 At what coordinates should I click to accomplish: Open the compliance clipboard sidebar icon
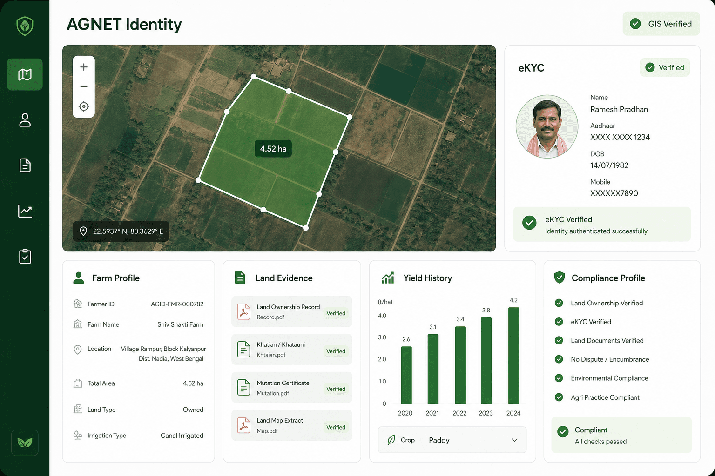25,257
